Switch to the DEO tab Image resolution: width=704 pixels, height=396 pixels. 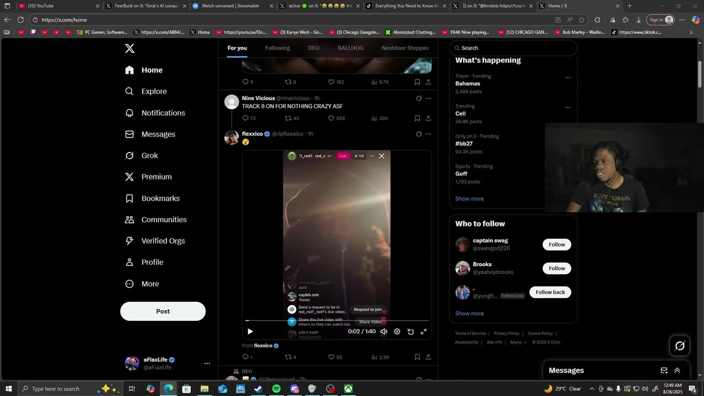coord(313,48)
